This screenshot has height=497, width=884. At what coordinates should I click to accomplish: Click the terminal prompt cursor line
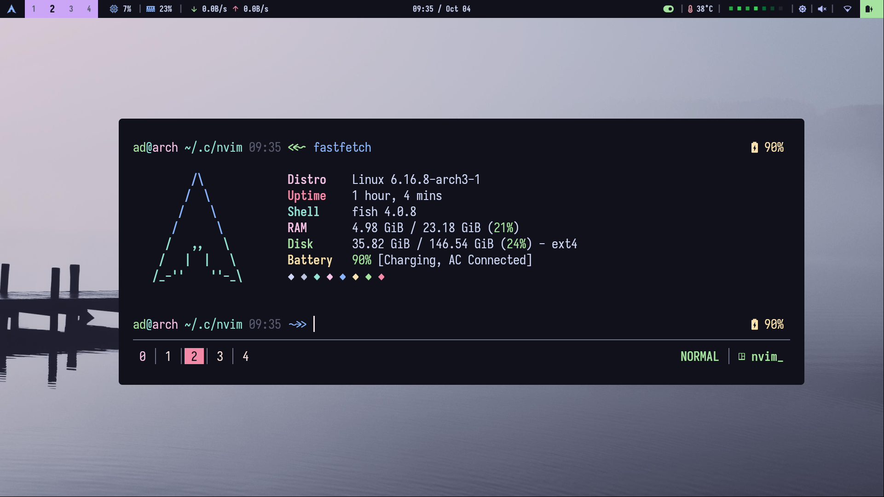click(314, 324)
